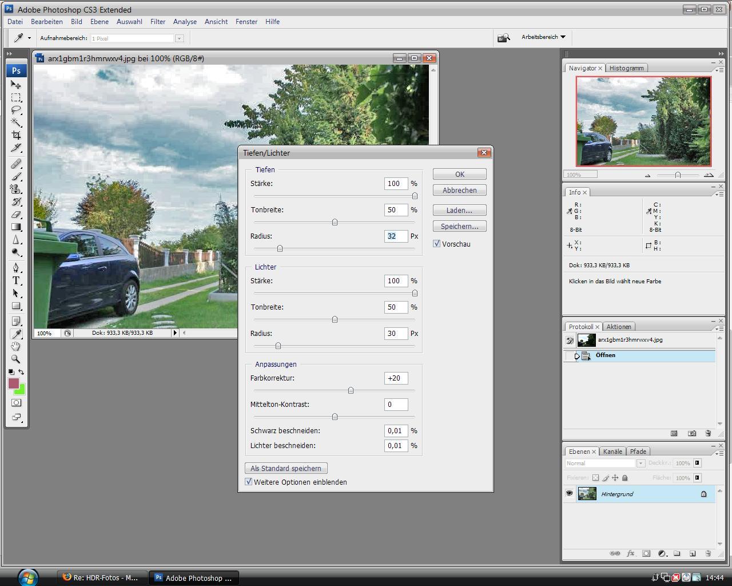The height and width of the screenshot is (586, 732).
Task: Click the foreground color swatch
Action: (x=13, y=383)
